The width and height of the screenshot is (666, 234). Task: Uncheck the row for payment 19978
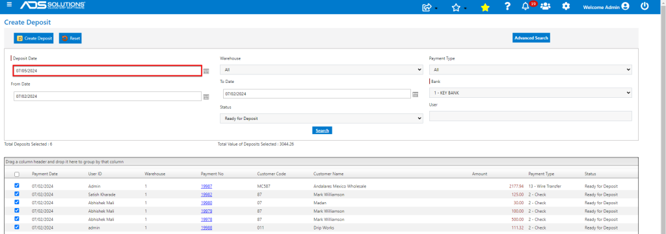[x=16, y=218]
